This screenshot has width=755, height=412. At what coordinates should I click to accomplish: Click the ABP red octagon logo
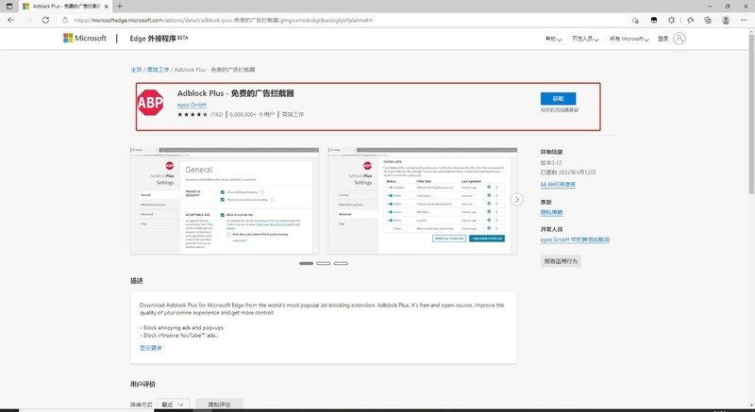click(150, 103)
